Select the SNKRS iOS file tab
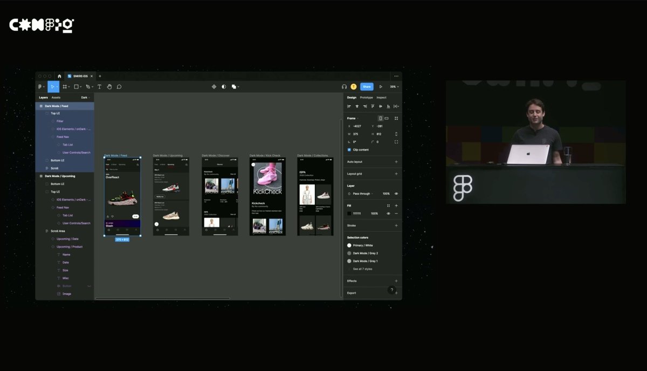 pyautogui.click(x=80, y=76)
